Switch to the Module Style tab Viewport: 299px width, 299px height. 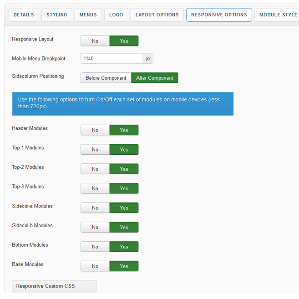pos(278,15)
